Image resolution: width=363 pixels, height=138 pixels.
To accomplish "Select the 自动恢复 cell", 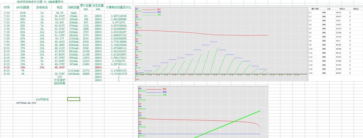I will [x=59, y=83].
